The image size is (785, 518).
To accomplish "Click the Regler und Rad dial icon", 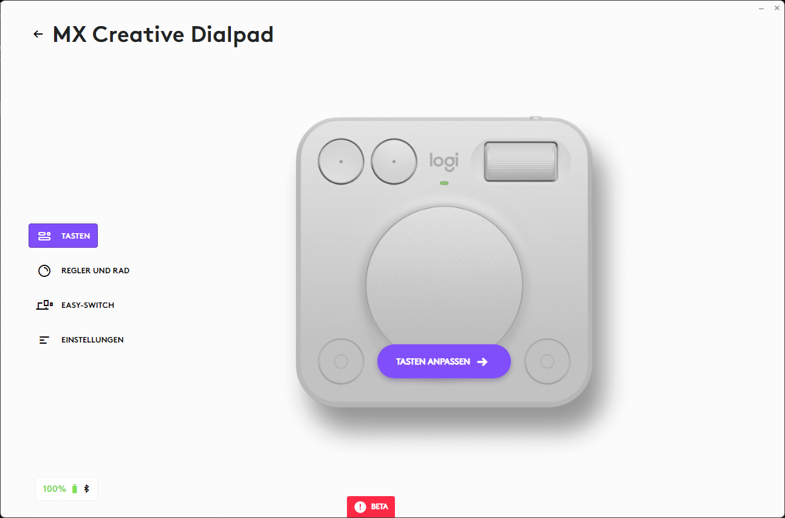I will [x=44, y=271].
